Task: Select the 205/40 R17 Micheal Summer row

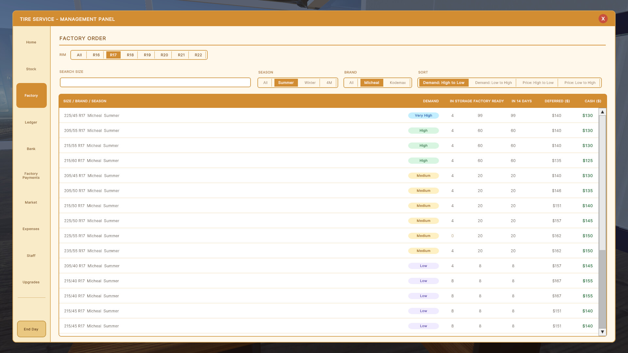Action: 329,266
